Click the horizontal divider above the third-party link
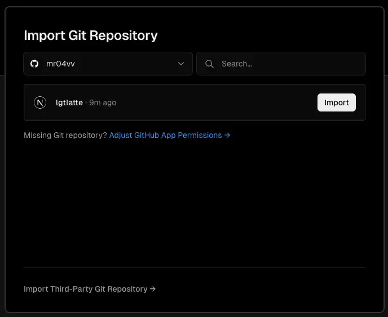The height and width of the screenshot is (317, 388). [195, 267]
